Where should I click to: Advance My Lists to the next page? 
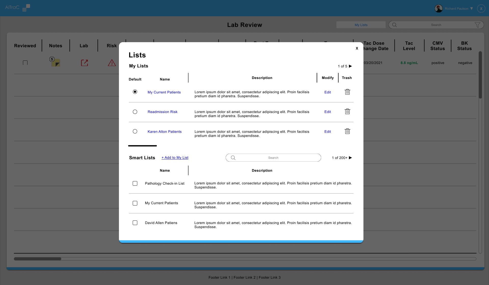350,66
